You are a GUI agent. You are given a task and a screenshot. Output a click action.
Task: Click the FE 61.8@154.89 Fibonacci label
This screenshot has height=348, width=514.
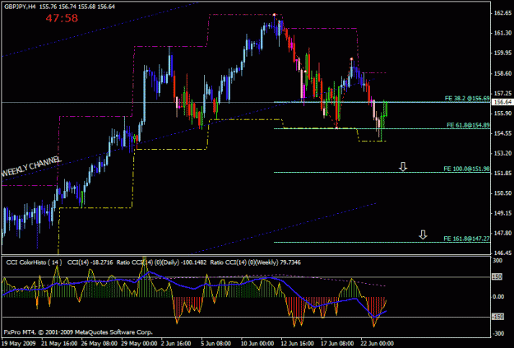(468, 125)
